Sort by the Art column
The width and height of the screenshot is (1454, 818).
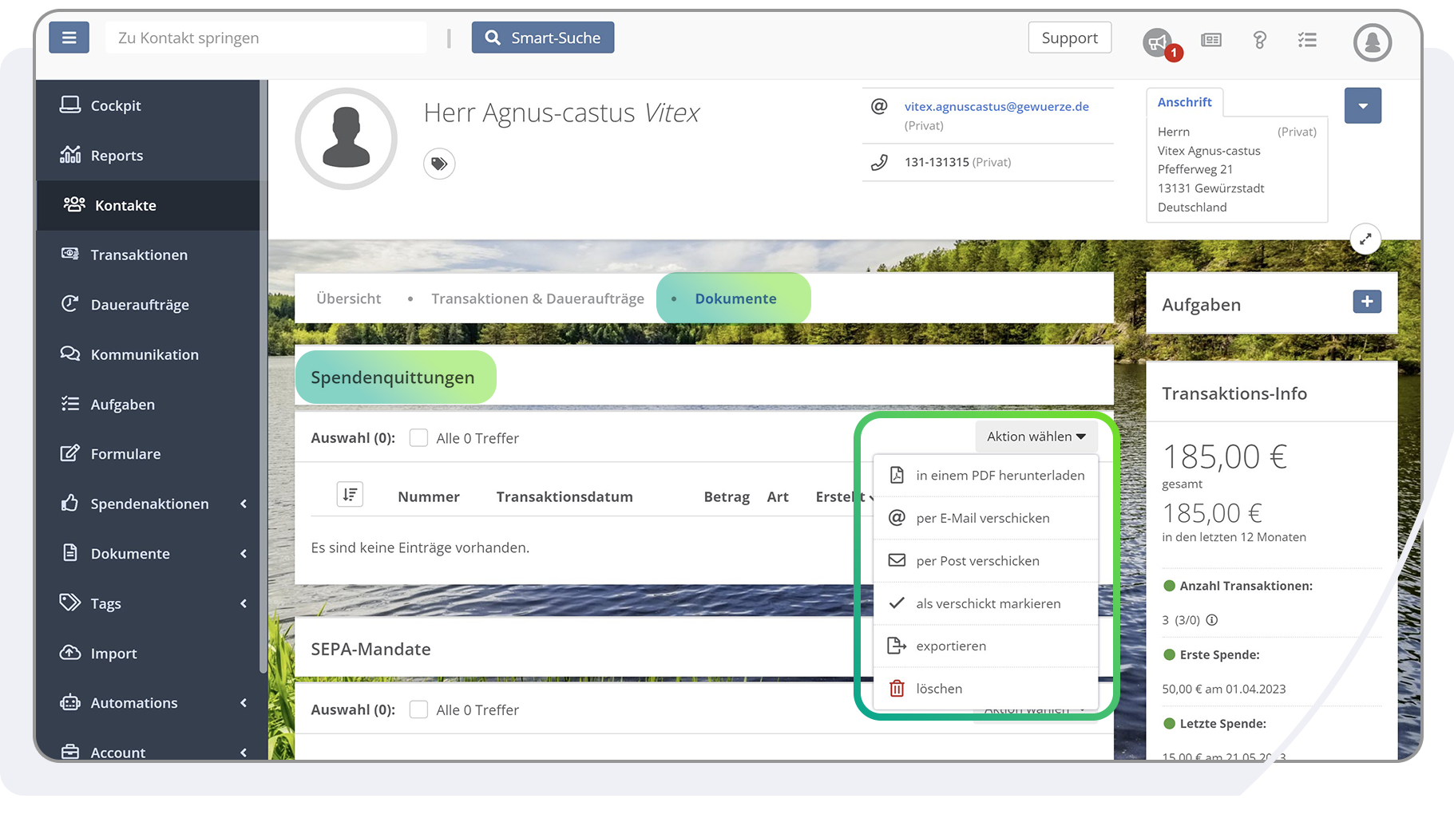coord(778,496)
